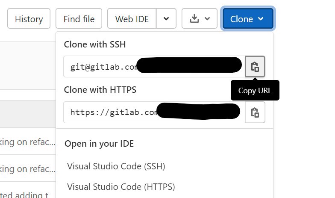Click the 'Clone with SSH' heading

(95, 44)
